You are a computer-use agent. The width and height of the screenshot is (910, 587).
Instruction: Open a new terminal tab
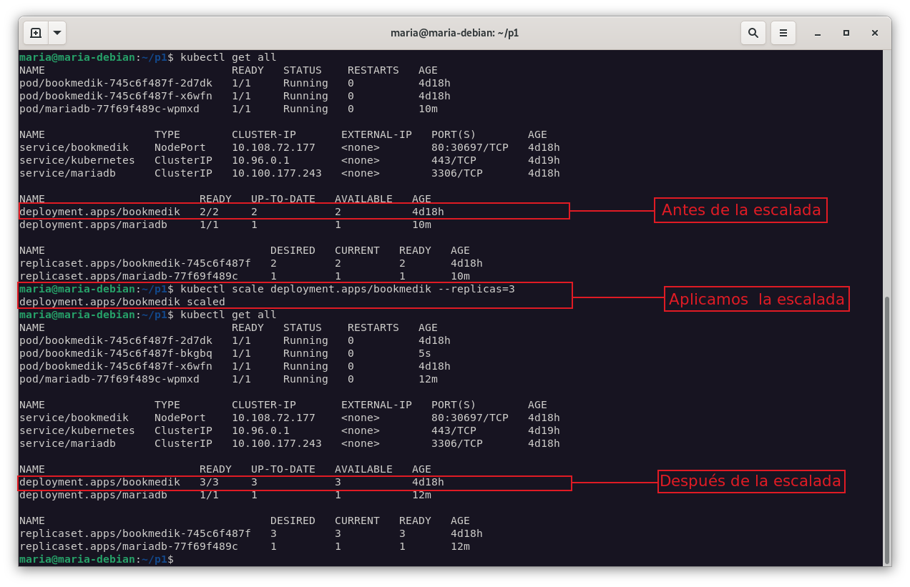coord(36,33)
